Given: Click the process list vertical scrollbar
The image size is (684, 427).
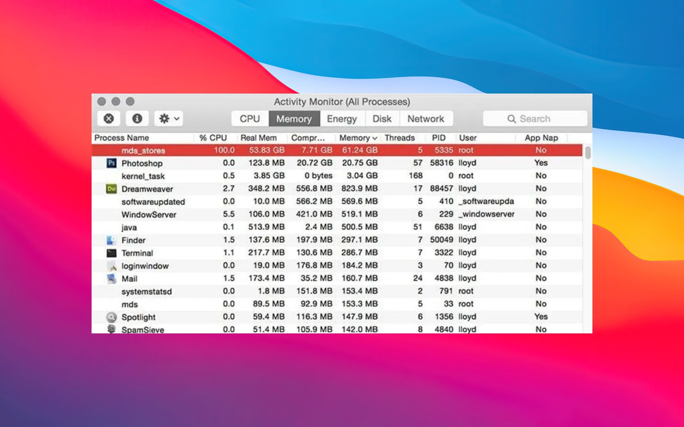Looking at the screenshot, I should click(x=588, y=152).
